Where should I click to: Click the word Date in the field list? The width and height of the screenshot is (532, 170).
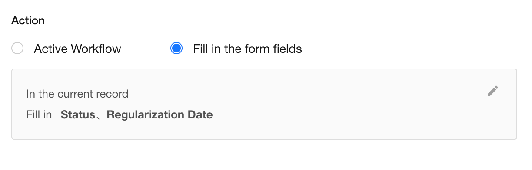pos(200,115)
